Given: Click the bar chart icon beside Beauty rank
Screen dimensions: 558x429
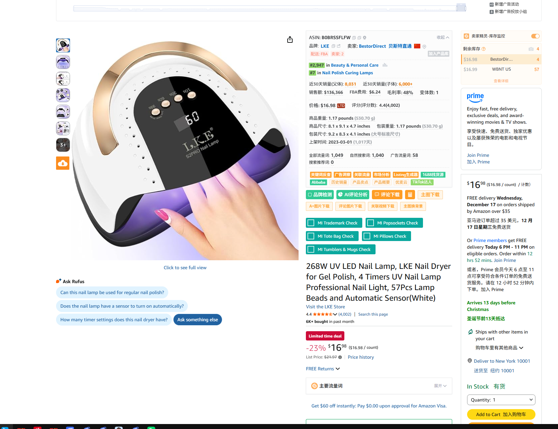Looking at the screenshot, I should point(385,65).
